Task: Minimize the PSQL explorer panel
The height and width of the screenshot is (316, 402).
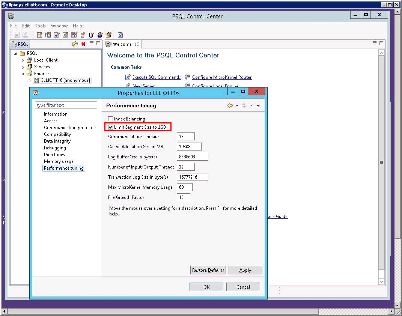Action: click(x=92, y=42)
